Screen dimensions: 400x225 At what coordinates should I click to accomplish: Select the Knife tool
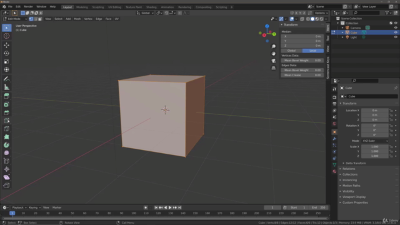tap(7, 129)
